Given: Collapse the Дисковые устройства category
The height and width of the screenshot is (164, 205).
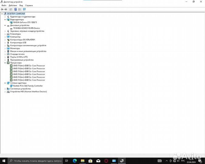Looking at the screenshot, I should [x=5, y=26].
